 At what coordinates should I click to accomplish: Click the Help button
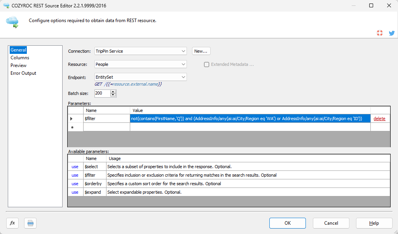tap(374, 223)
